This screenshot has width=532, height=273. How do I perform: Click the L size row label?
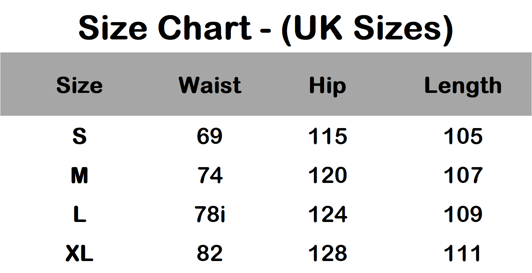tap(80, 214)
